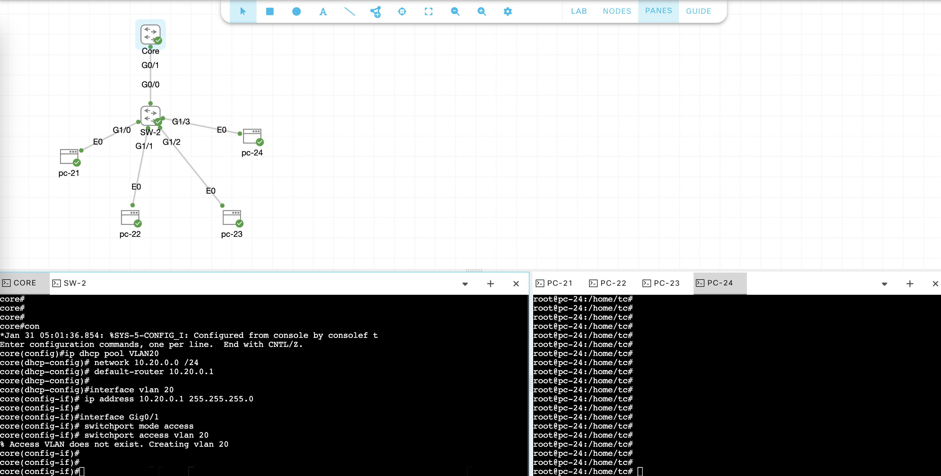
Task: Select the rectangle shape tool
Action: pyautogui.click(x=270, y=11)
